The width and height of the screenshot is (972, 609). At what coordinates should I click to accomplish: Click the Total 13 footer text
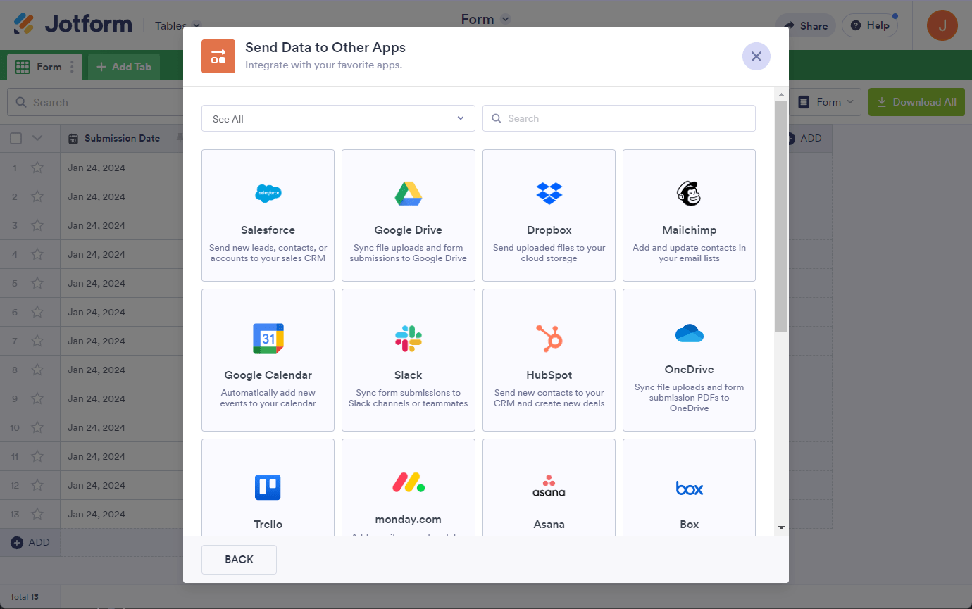[24, 597]
